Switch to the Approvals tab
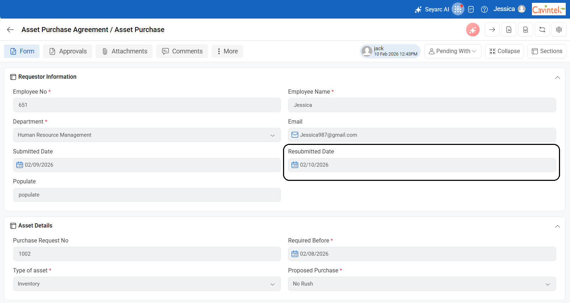Viewport: 570px width, 303px height. pos(68,51)
